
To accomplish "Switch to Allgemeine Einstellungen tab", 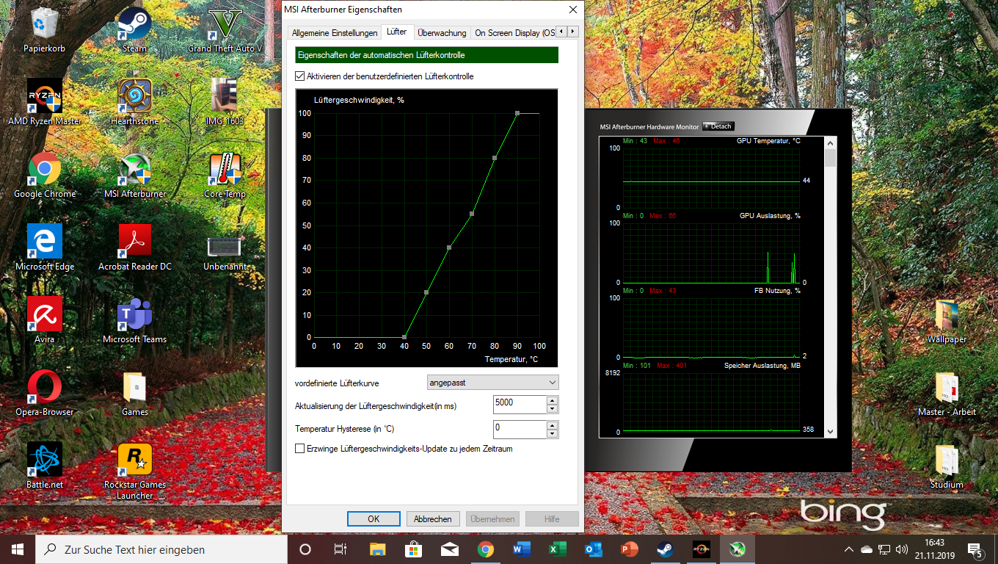I will 335,33.
